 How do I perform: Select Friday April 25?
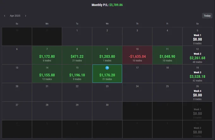(x=167, y=92)
